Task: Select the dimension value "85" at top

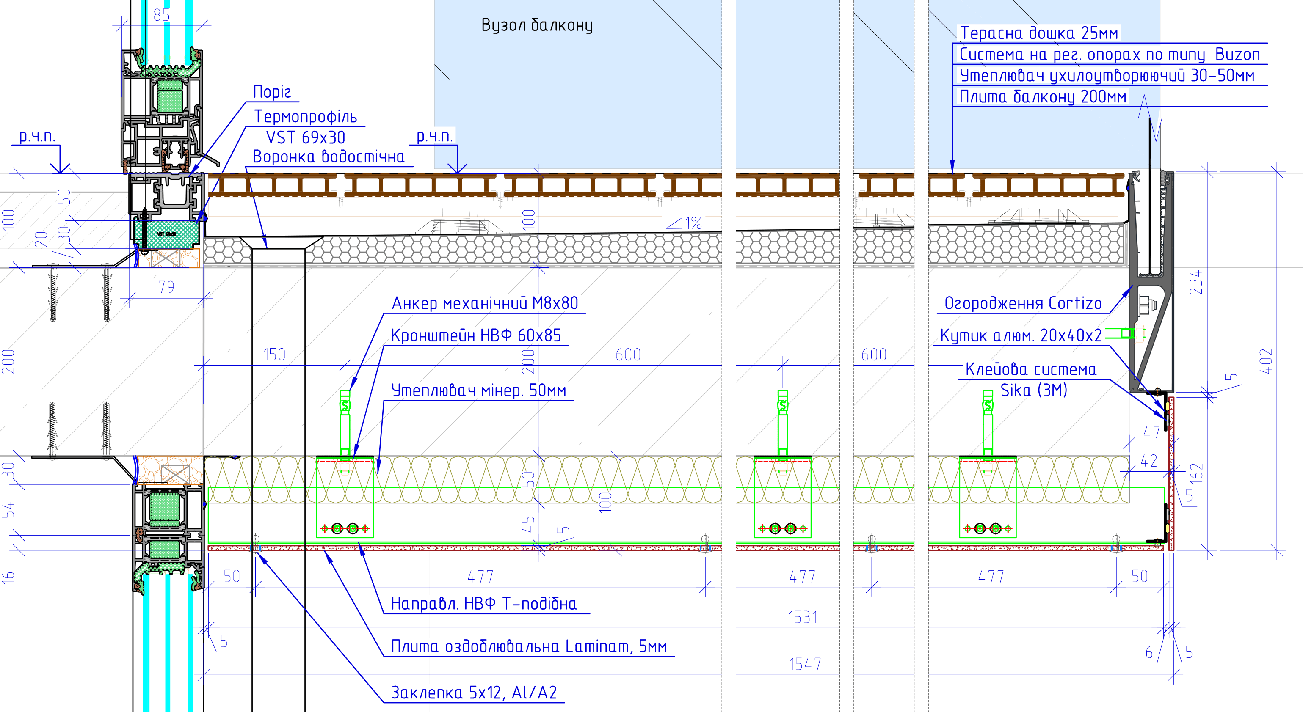Action: point(162,15)
